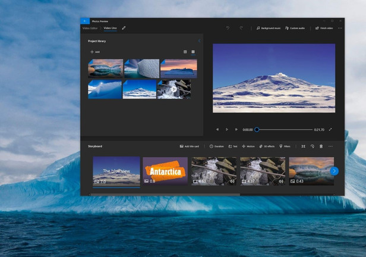
Task: Collapse the Project library panel
Action: pyautogui.click(x=199, y=41)
